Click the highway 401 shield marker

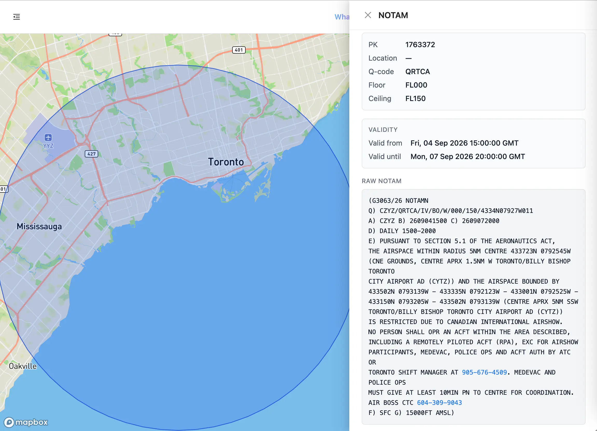[239, 50]
